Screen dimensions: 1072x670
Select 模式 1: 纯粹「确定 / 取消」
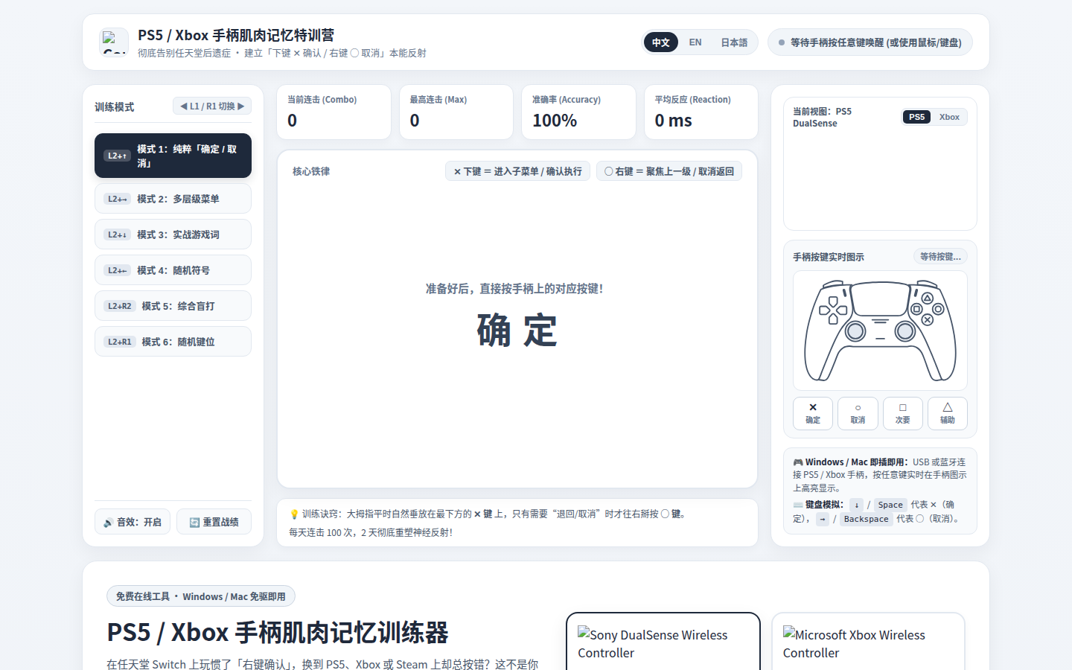[173, 156]
